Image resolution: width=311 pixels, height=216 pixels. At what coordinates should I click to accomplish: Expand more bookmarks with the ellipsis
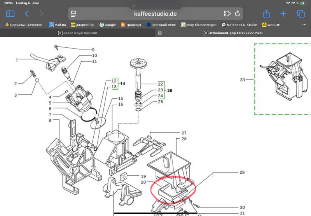click(x=304, y=25)
